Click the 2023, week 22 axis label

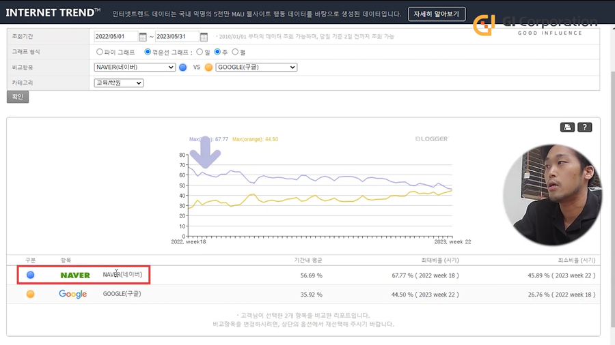pos(452,242)
